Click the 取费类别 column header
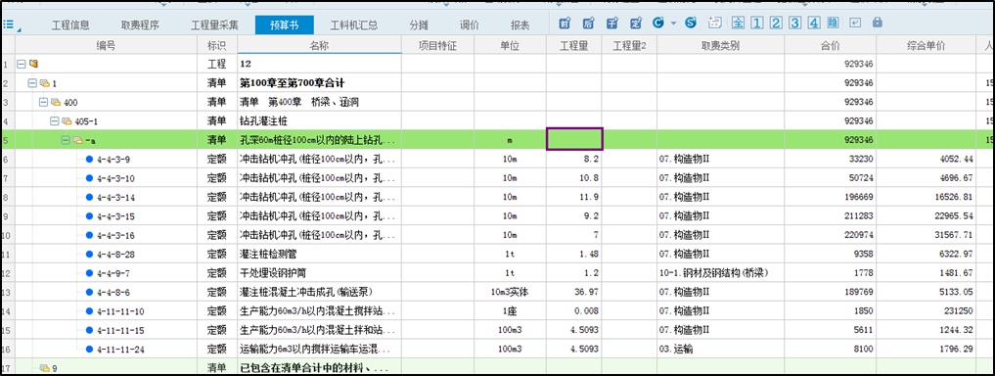Viewport: 995px width, 376px height. 721,46
